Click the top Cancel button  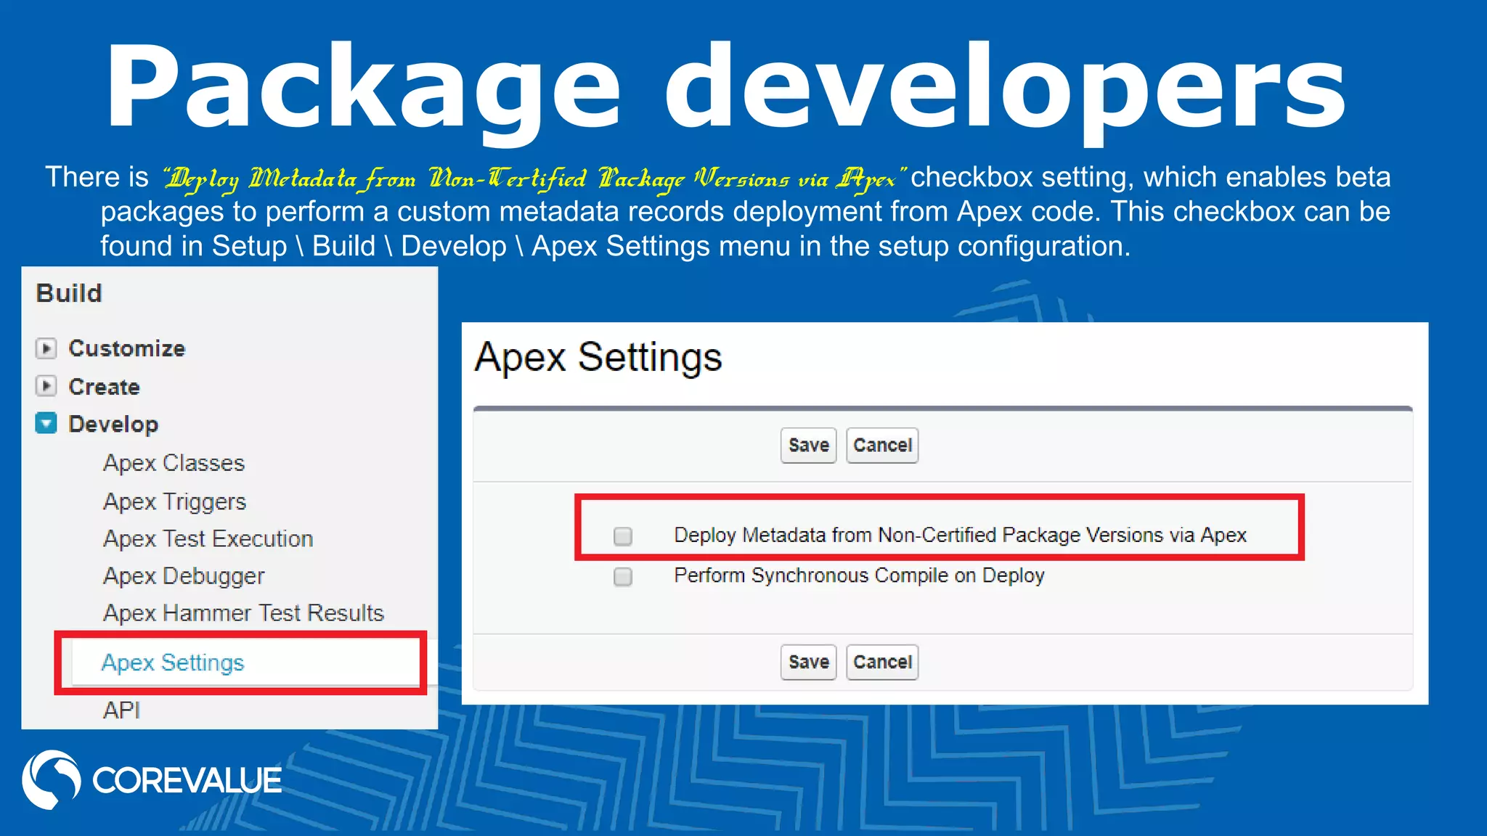[x=882, y=446]
